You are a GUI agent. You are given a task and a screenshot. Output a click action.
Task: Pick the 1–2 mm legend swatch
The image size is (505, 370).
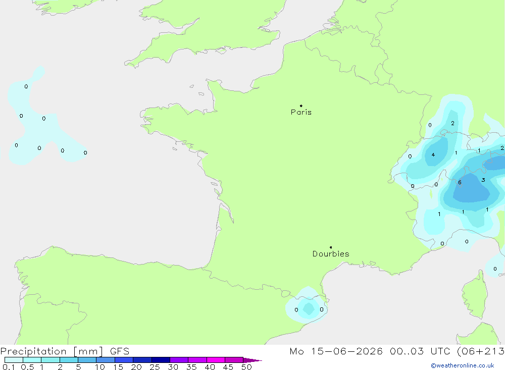[x=50, y=360]
